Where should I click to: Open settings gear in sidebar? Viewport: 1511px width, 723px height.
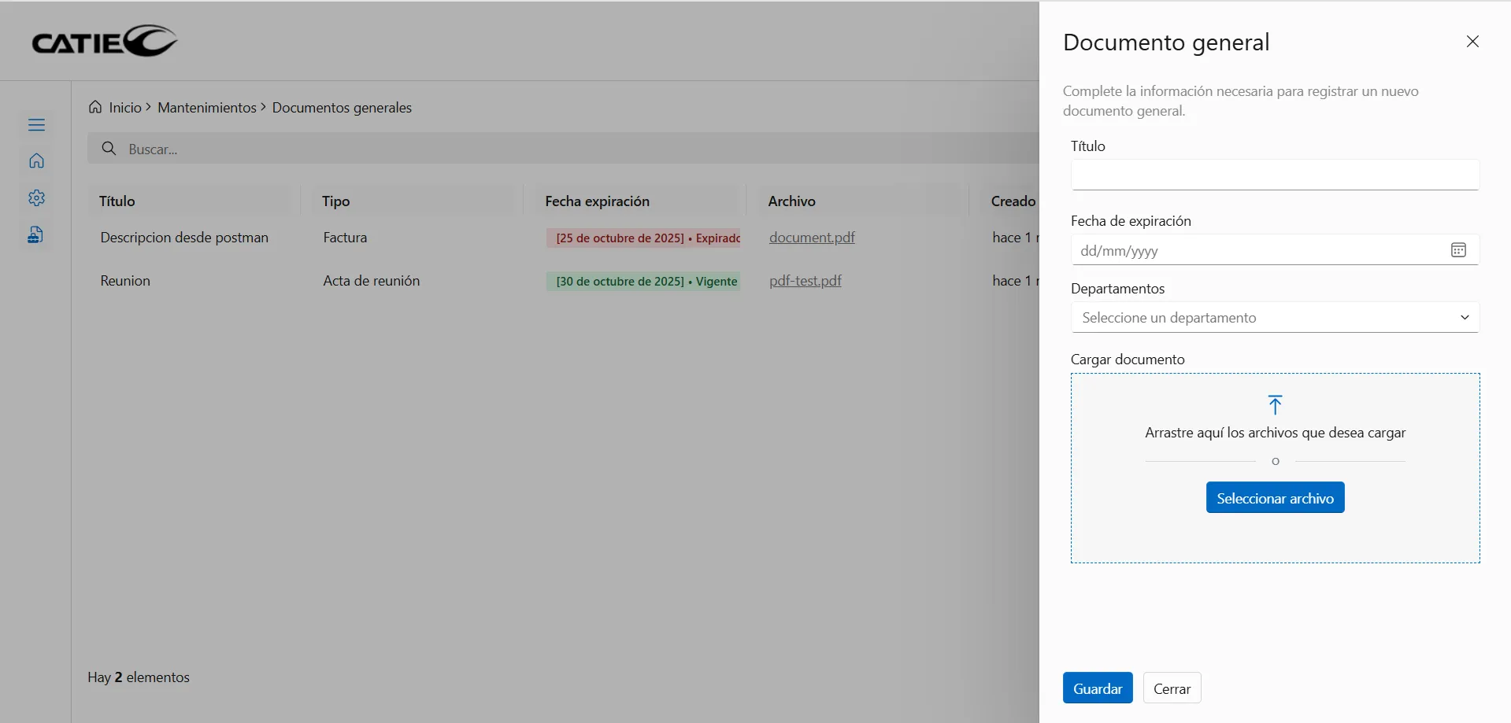(x=36, y=198)
